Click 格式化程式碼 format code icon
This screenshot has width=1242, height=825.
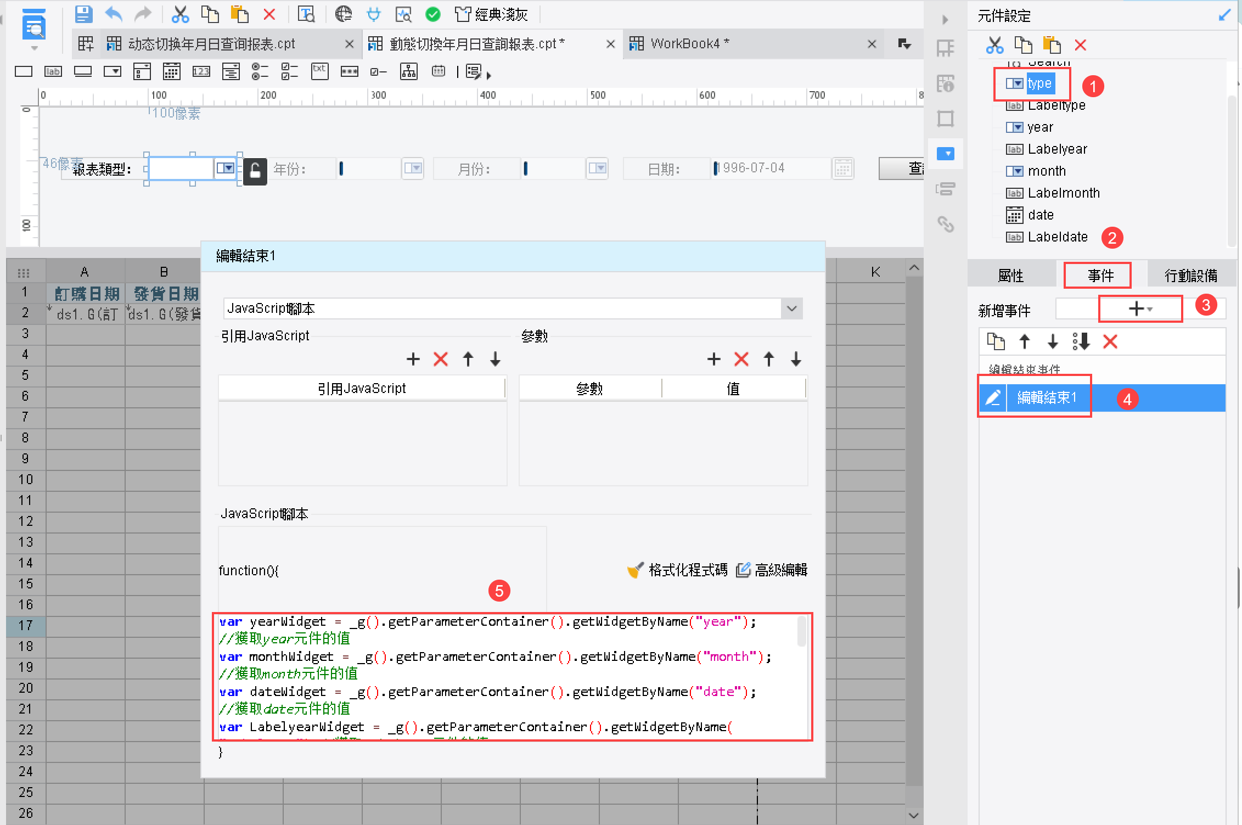click(636, 570)
